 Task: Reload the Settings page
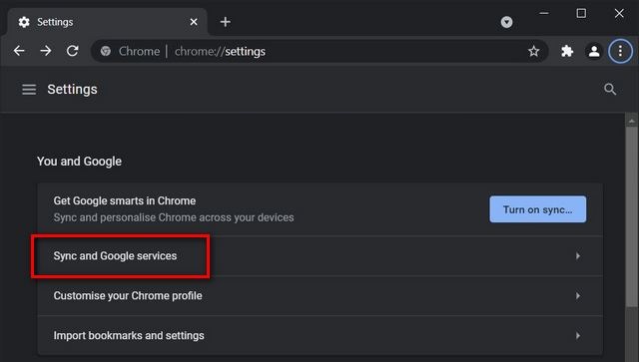click(73, 51)
